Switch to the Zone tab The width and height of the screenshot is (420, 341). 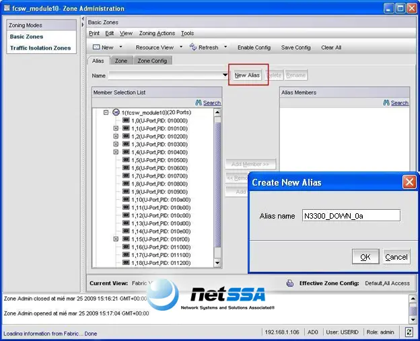121,61
